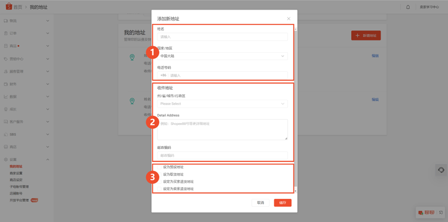Viewport: 448px width, 222px height.
Task: Click the 商店 shop icon in sidebar
Action: [6, 147]
